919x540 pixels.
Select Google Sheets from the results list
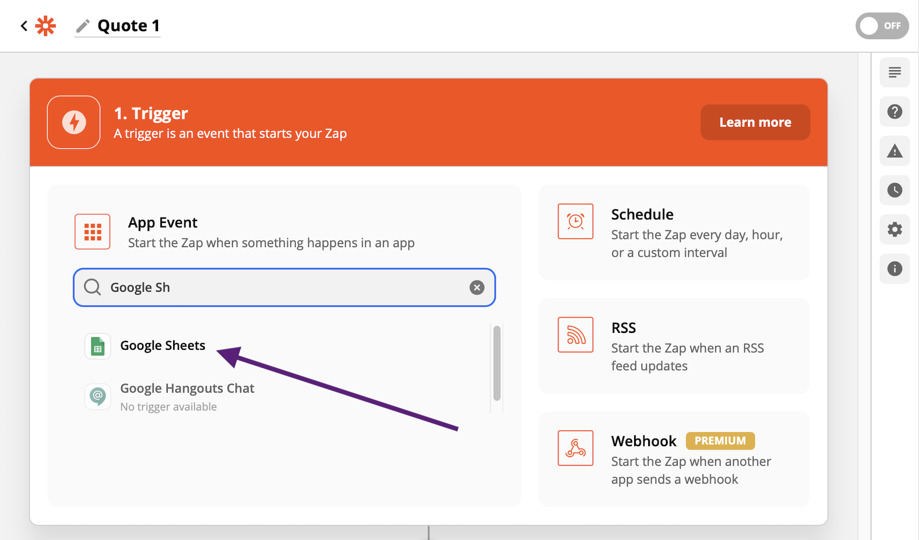click(x=163, y=345)
